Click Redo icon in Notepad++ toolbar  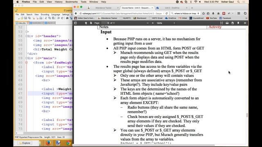[62, 18]
